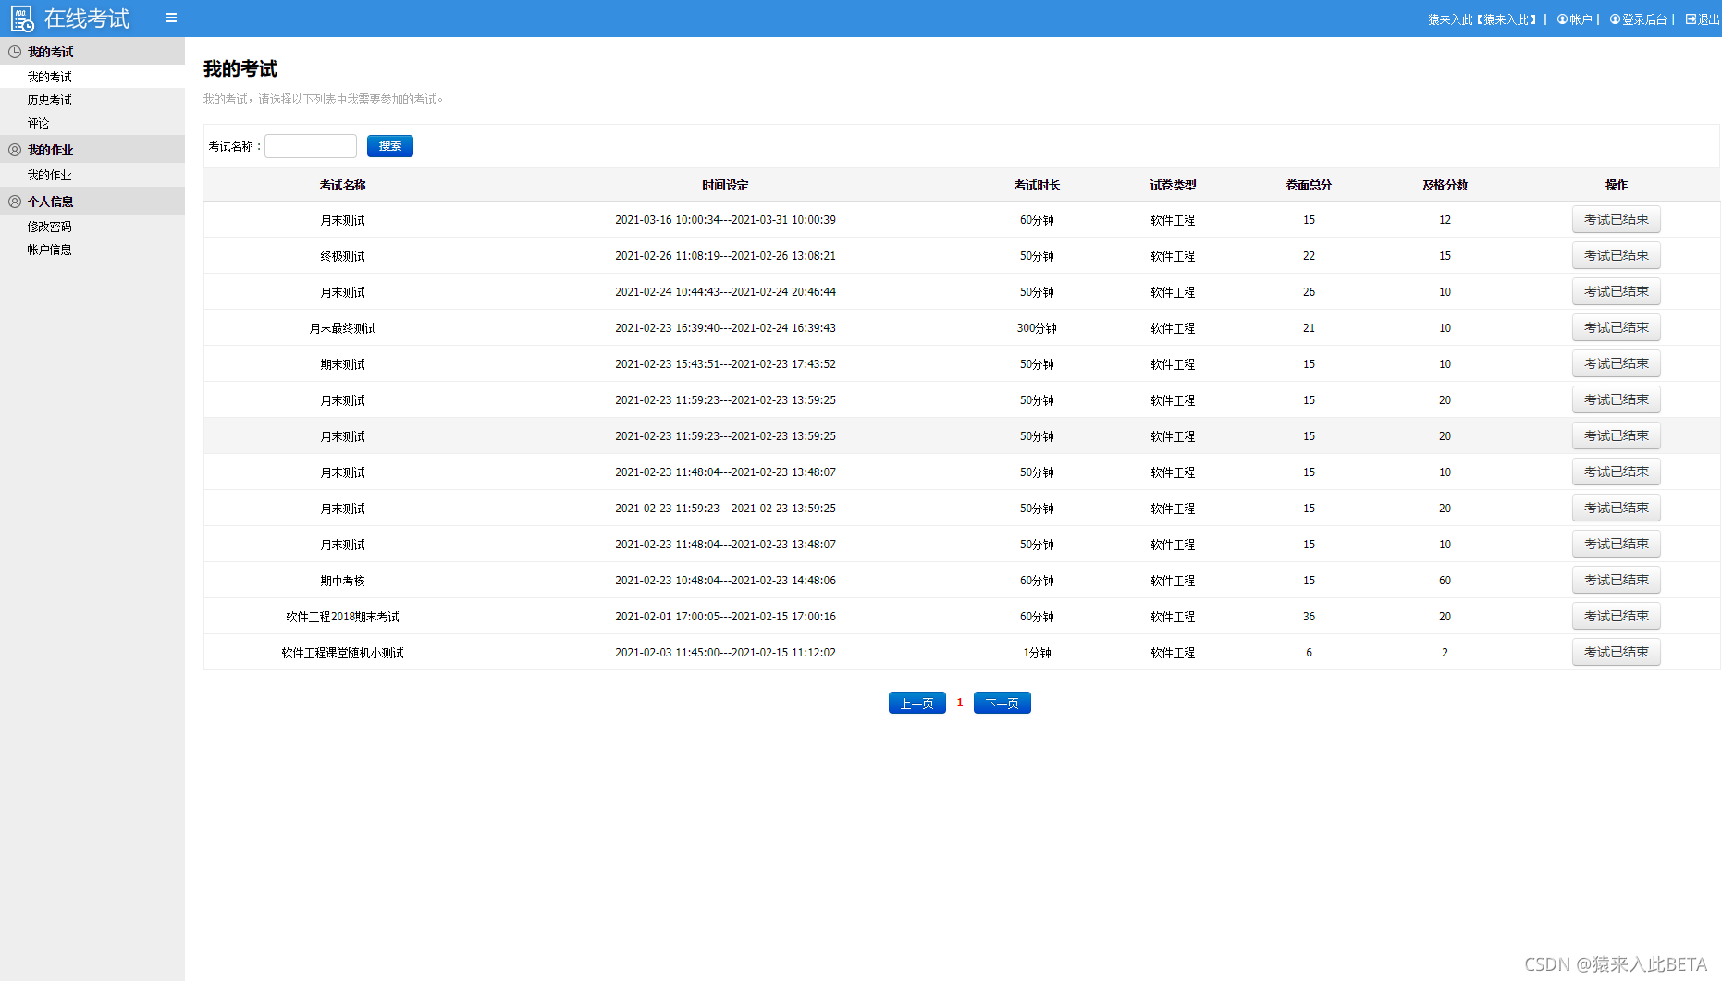Select the exam name 期中考核
Image resolution: width=1722 pixels, height=981 pixels.
(343, 581)
